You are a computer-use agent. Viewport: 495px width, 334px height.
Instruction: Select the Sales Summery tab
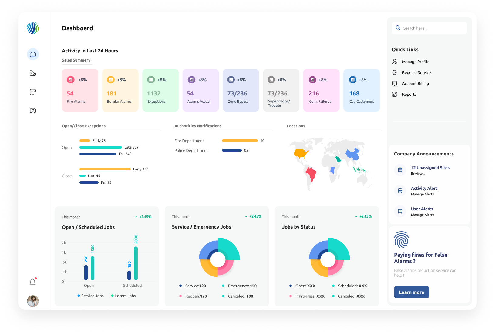pyautogui.click(x=76, y=60)
